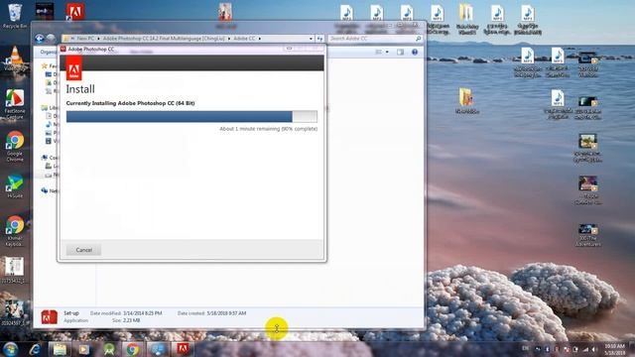
Task: Go back in the Explorer window
Action: (x=40, y=38)
